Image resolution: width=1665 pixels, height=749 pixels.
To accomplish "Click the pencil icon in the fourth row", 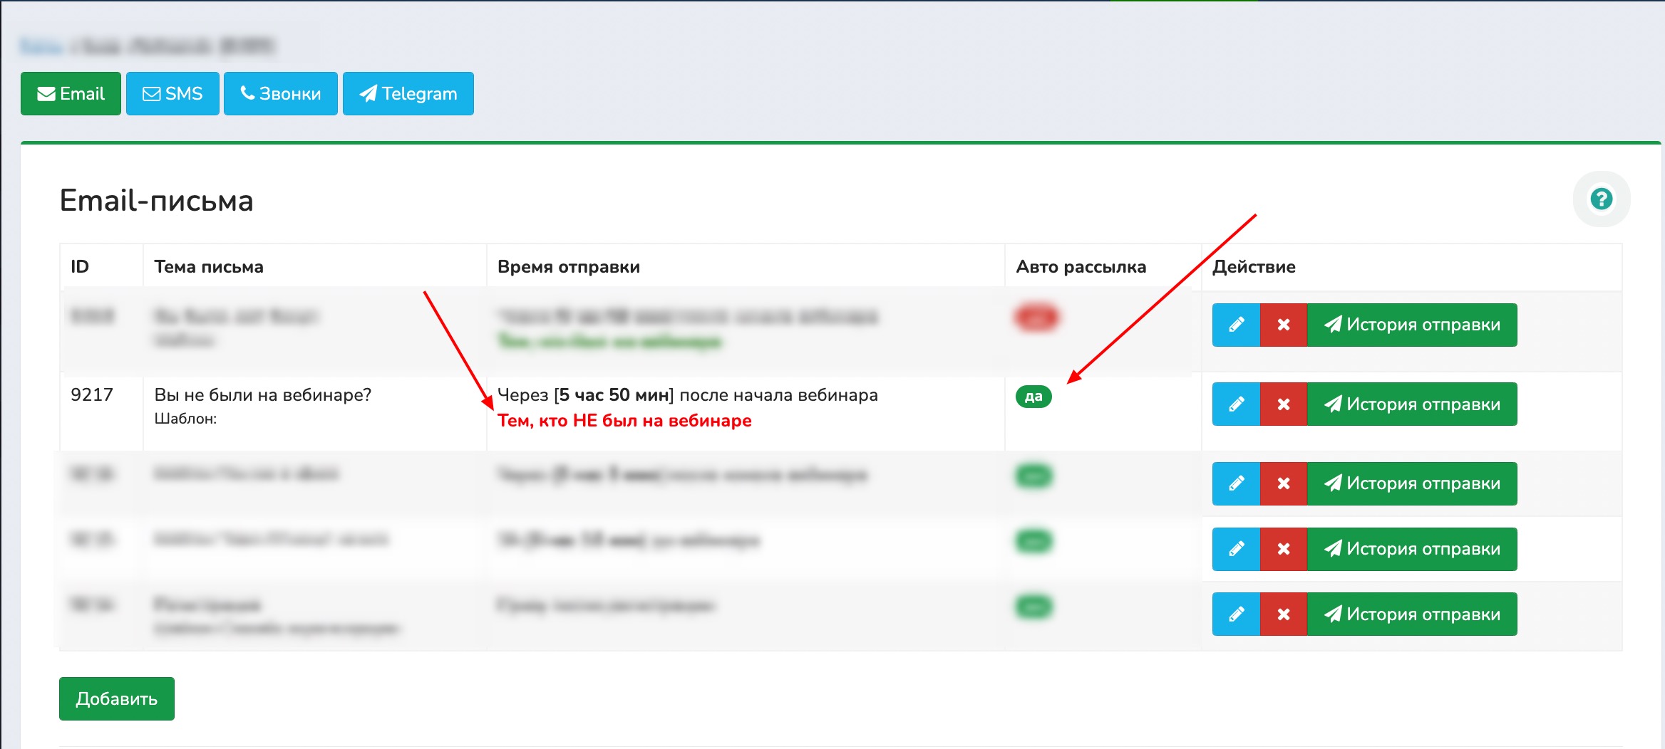I will 1236,549.
